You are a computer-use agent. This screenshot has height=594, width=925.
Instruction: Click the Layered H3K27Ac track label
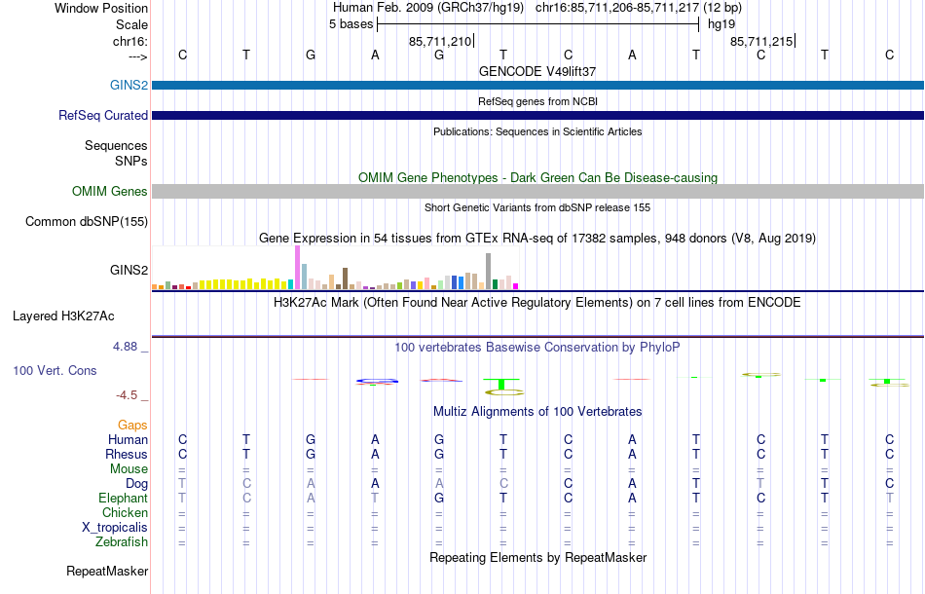pyautogui.click(x=63, y=316)
